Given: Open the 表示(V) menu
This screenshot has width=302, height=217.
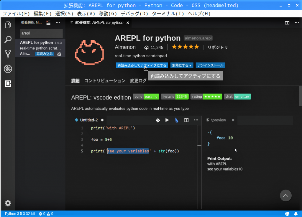Looking at the screenshot, I should 86,14.
